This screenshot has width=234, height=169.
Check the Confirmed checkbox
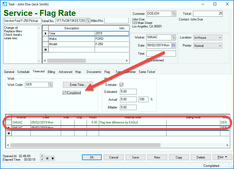click(x=148, y=60)
